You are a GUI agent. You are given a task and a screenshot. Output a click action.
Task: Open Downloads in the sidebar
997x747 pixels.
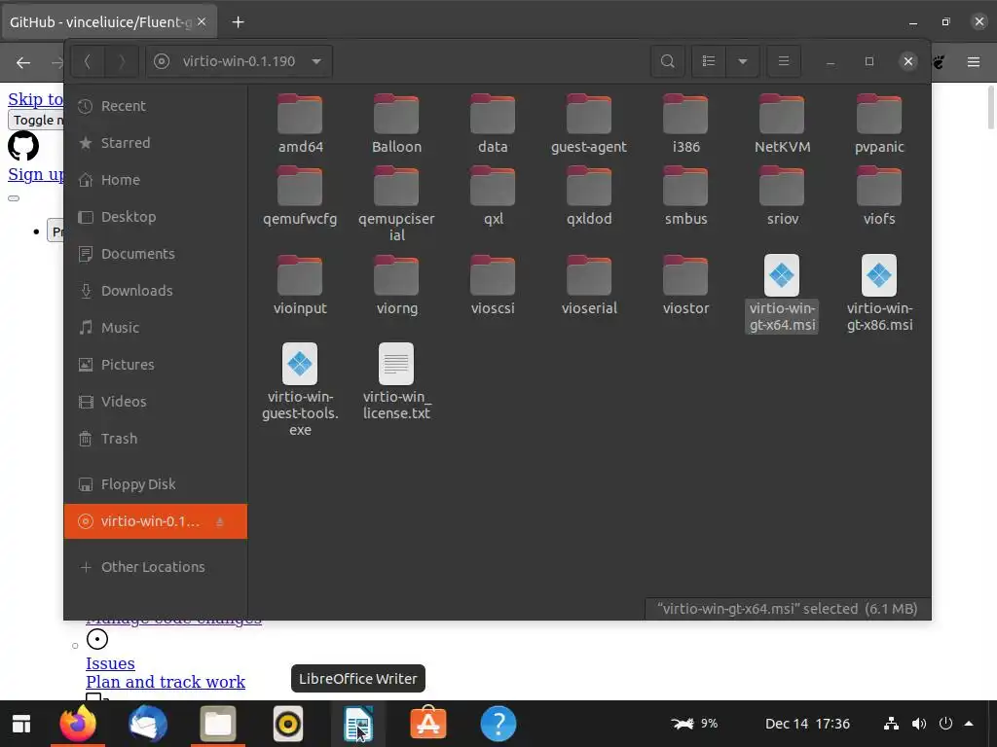(x=155, y=290)
